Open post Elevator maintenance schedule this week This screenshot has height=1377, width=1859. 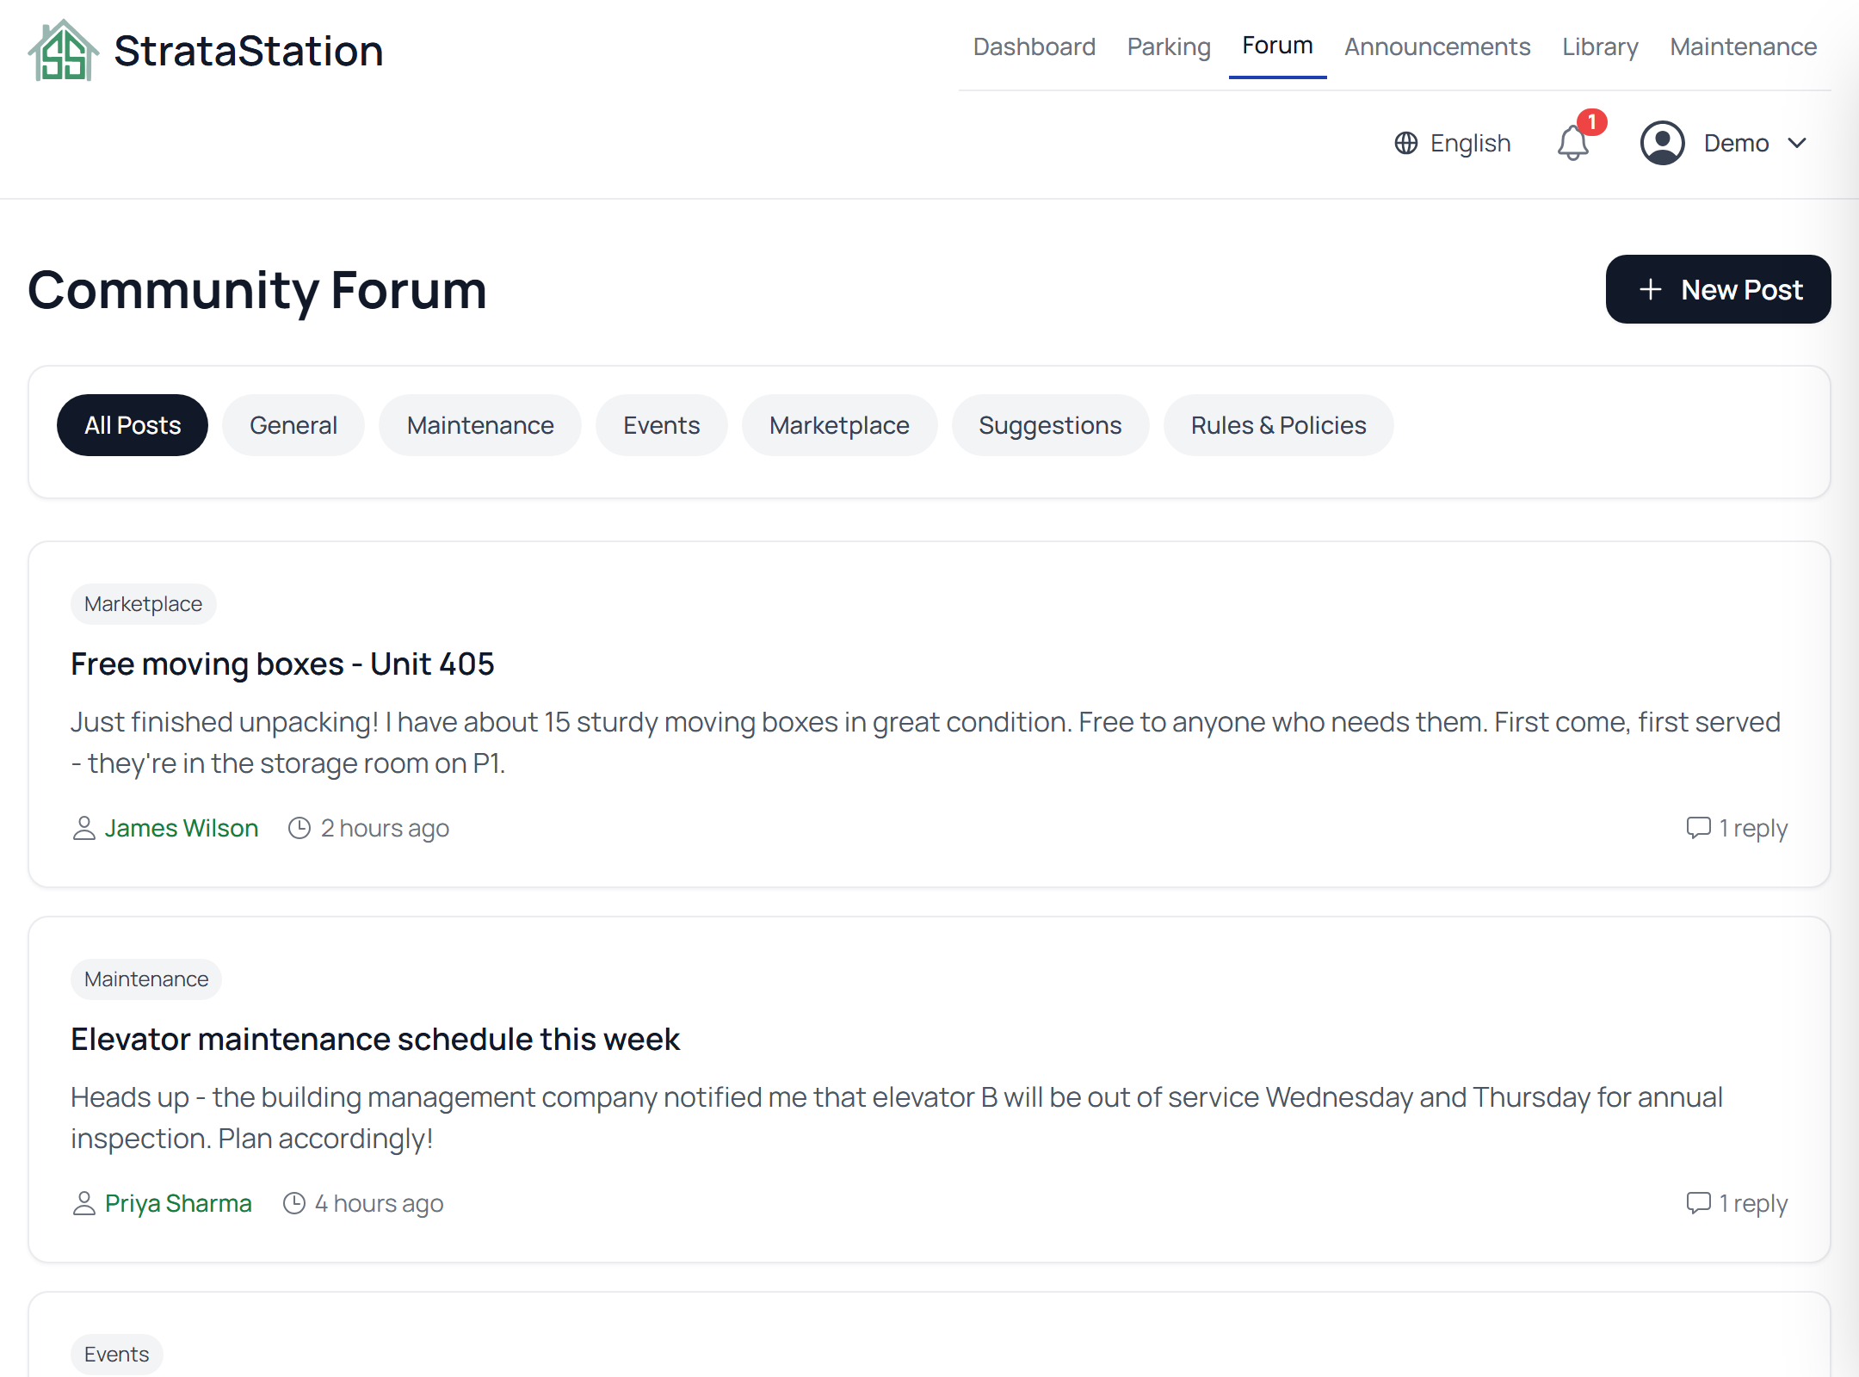375,1039
